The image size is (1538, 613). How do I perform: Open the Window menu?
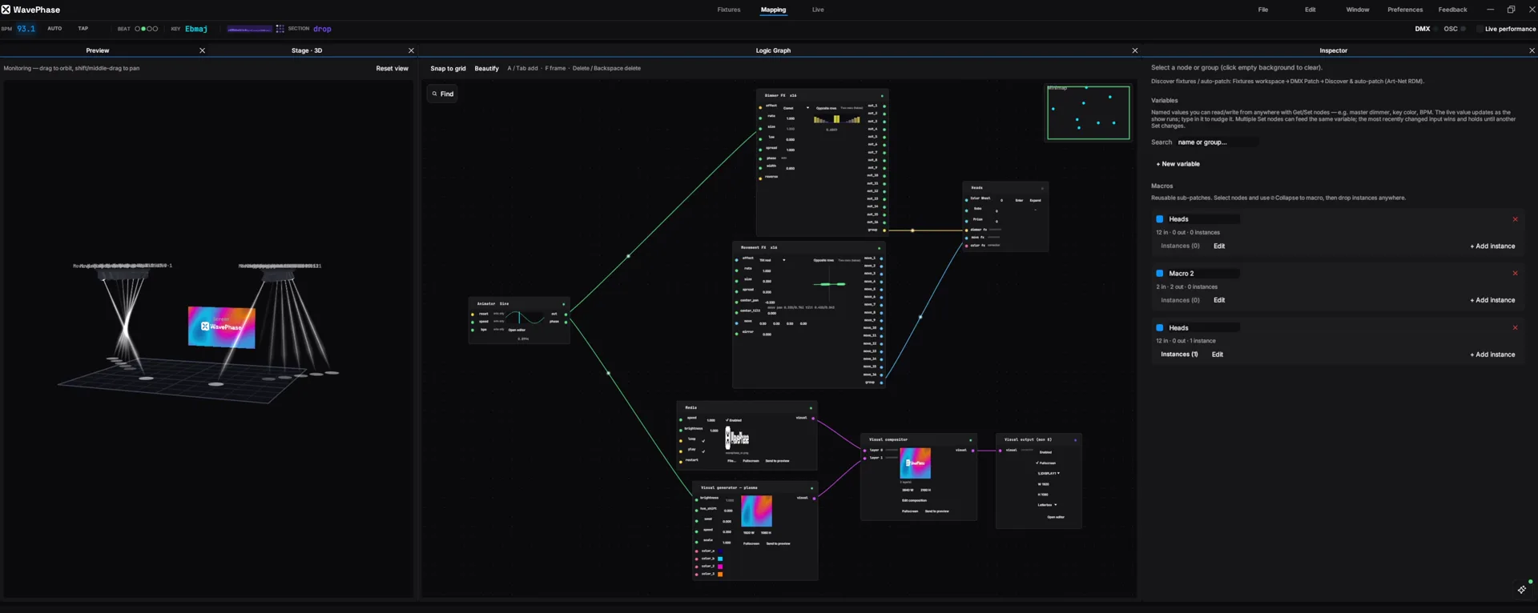click(1357, 10)
